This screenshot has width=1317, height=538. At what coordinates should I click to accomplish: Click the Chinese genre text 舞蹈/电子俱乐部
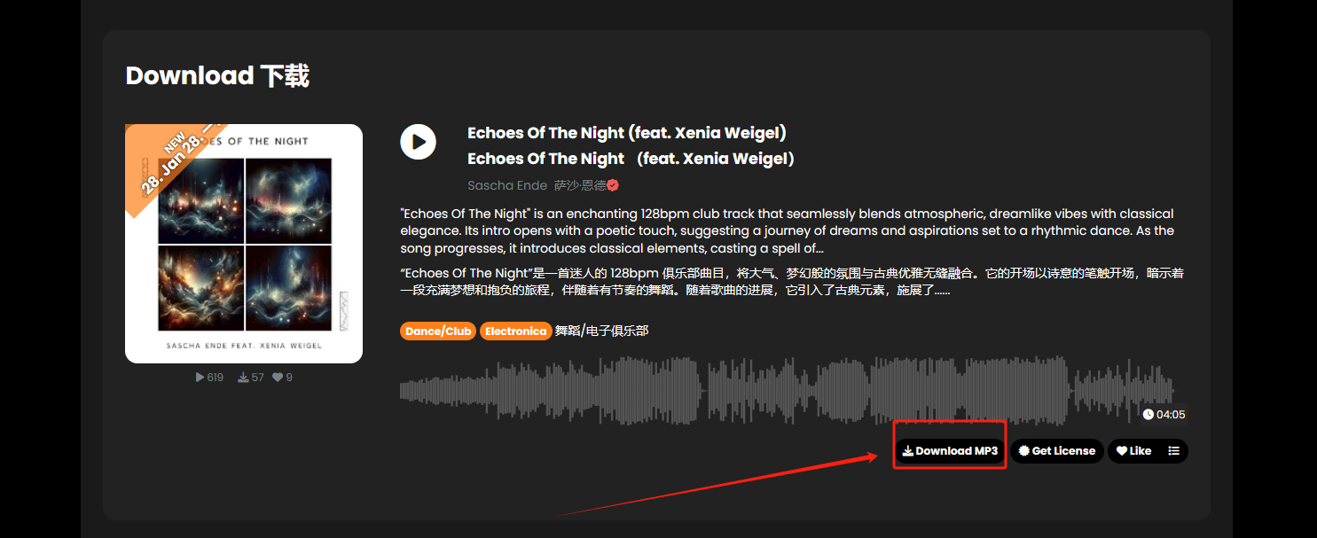pos(601,331)
